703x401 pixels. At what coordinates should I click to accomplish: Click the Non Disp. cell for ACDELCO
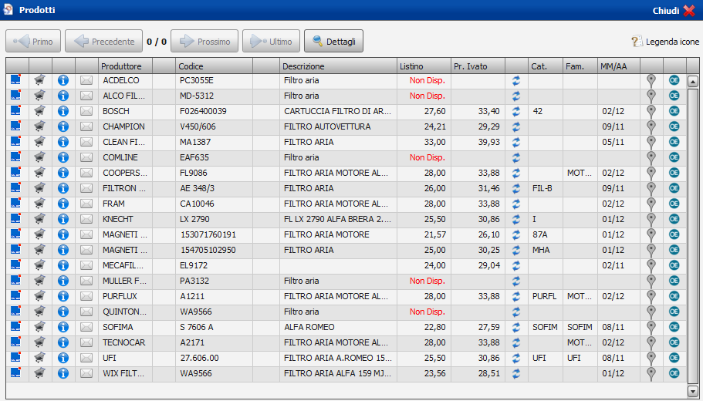tap(424, 81)
